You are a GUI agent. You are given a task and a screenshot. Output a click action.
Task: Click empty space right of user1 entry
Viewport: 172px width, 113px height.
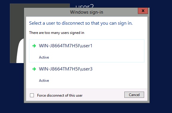point(118,51)
